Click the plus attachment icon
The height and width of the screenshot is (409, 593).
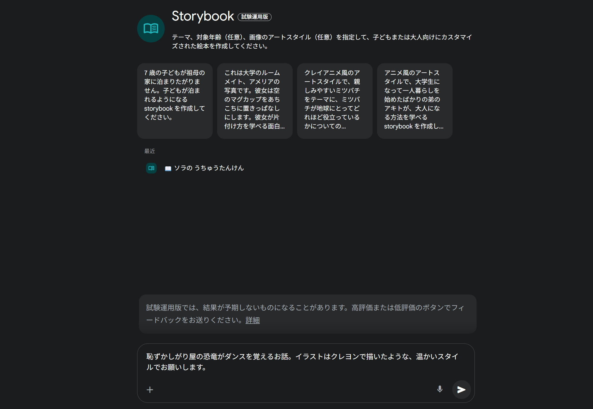pos(150,390)
